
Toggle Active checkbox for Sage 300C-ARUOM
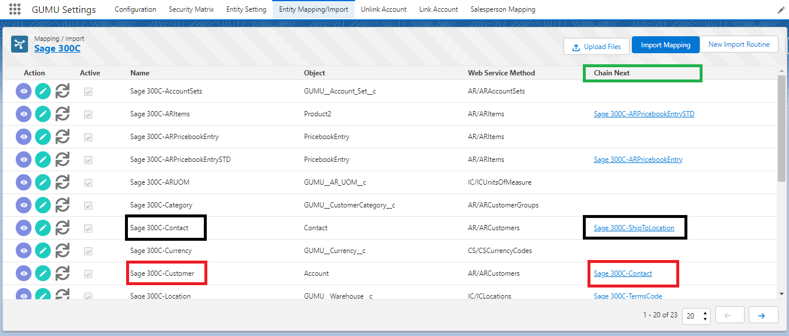(x=88, y=183)
